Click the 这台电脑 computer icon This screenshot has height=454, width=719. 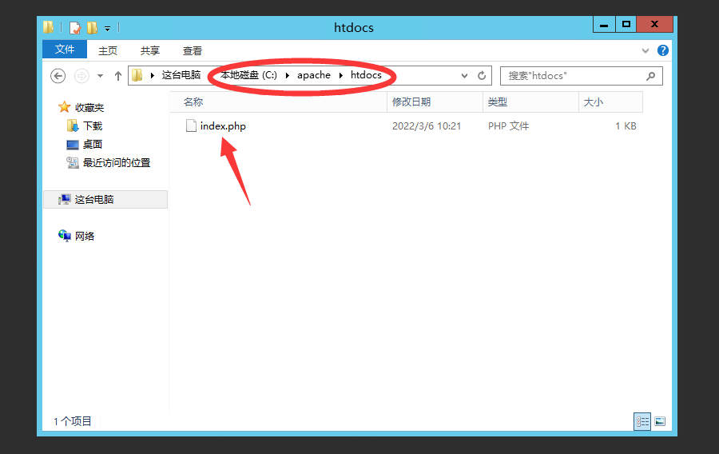[65, 199]
